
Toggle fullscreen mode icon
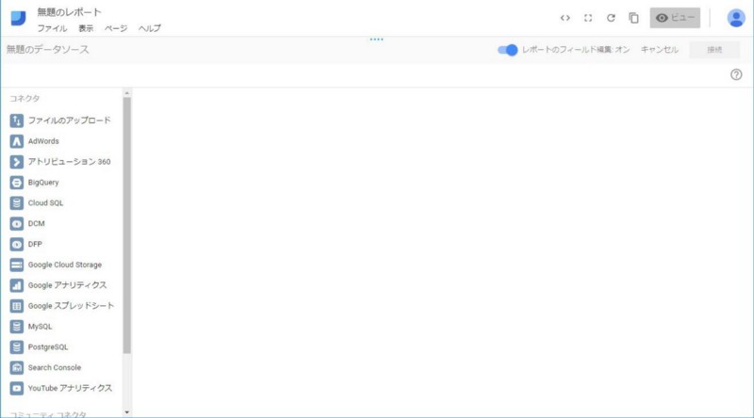[x=588, y=18]
